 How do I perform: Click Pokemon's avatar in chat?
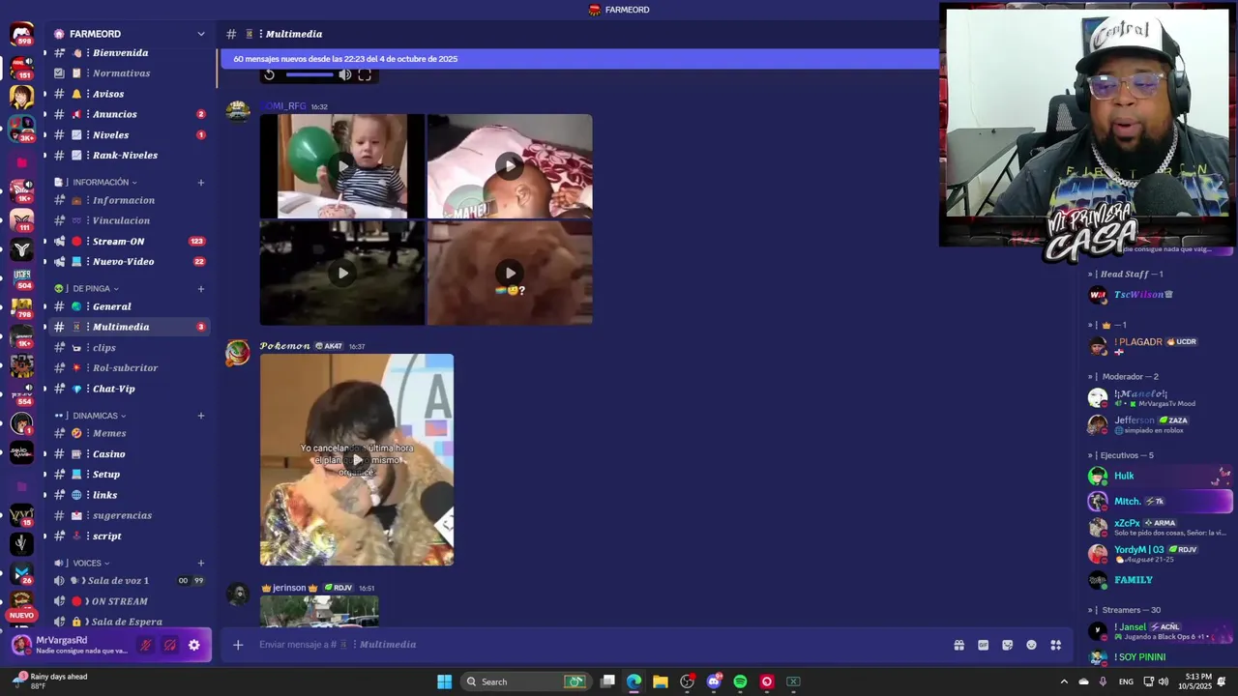(238, 354)
